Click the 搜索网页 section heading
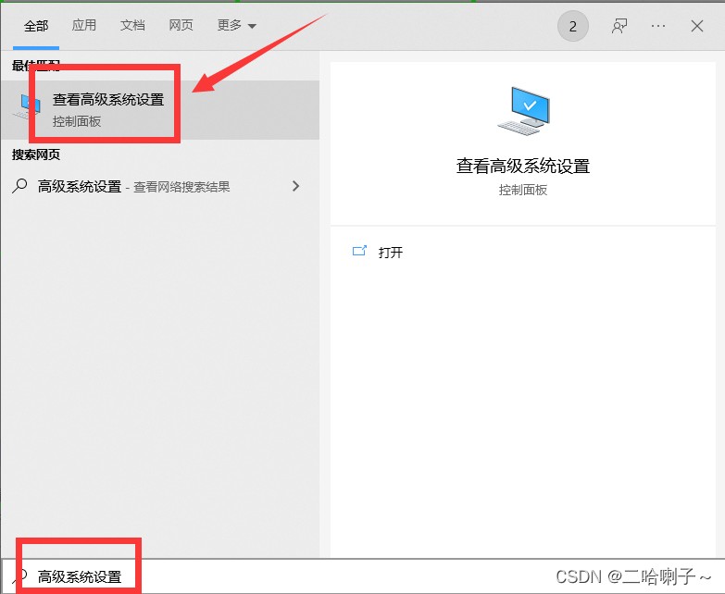 tap(36, 155)
